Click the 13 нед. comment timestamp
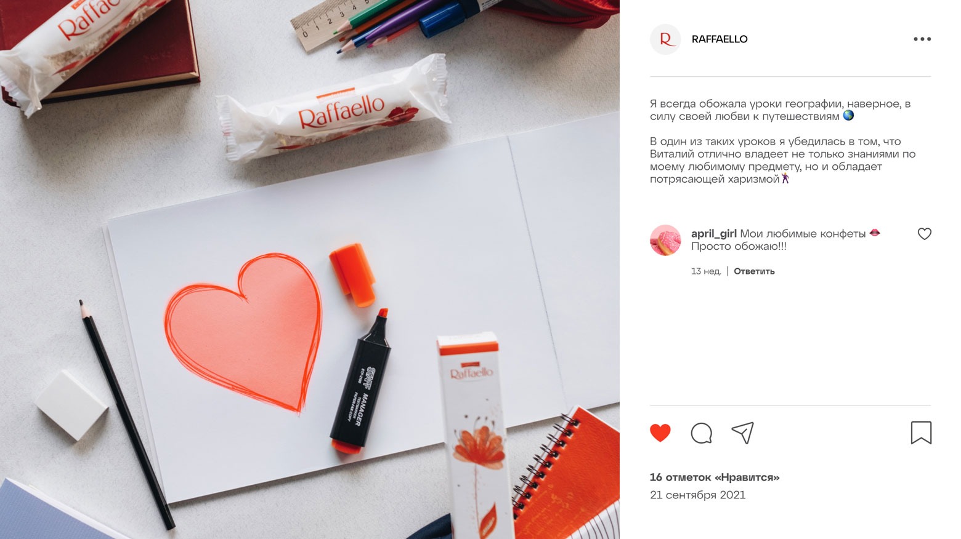 706,271
